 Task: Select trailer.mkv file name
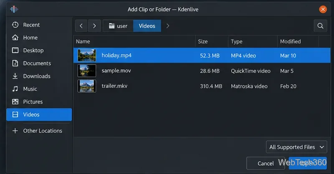coord(114,86)
